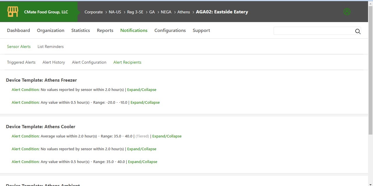Click the Athens breadcrumb link
This screenshot has width=373, height=186.
(184, 12)
